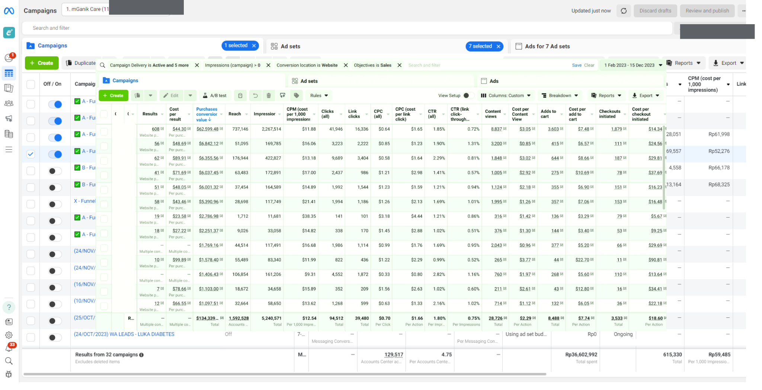Open the A/B test flask tool
The width and height of the screenshot is (762, 390).
(x=215, y=96)
